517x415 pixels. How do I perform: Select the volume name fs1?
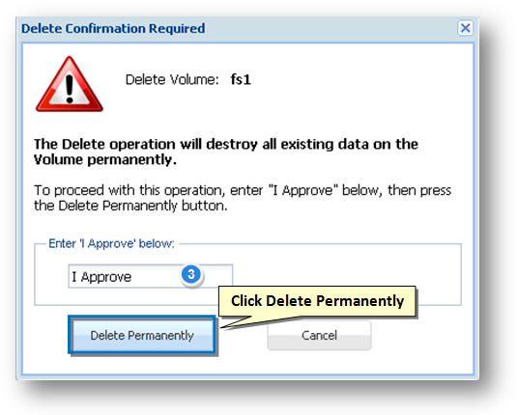click(241, 80)
